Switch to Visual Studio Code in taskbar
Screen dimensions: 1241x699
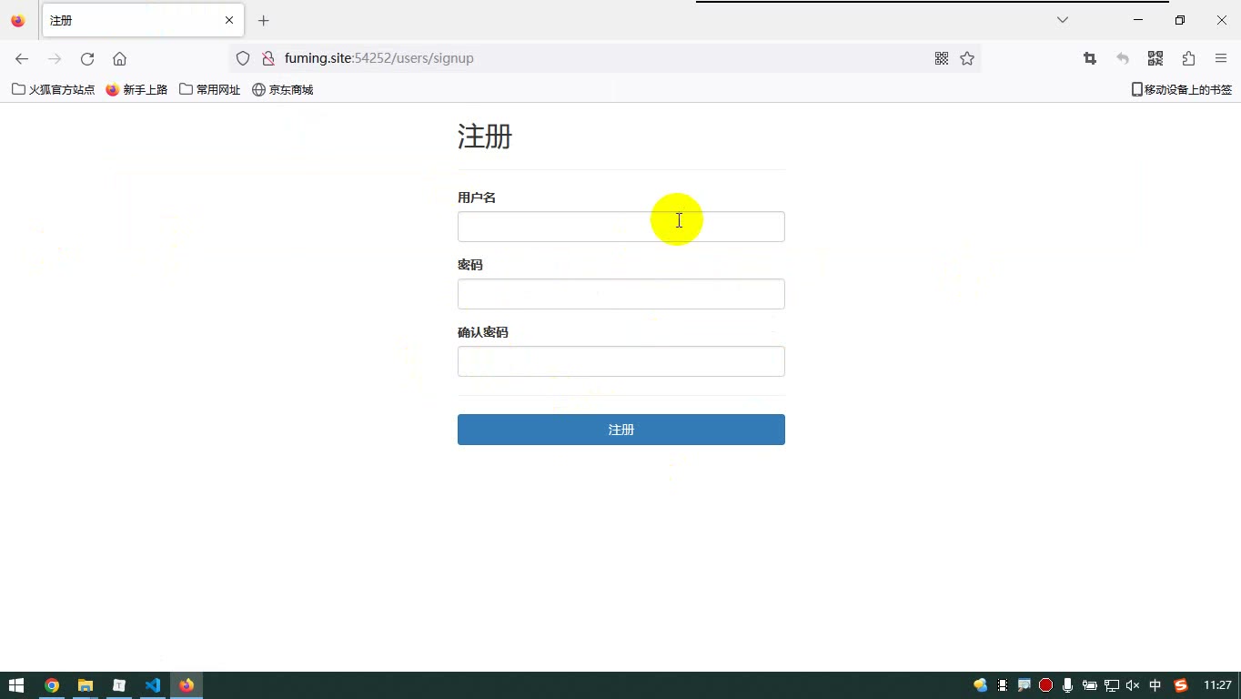pos(153,685)
